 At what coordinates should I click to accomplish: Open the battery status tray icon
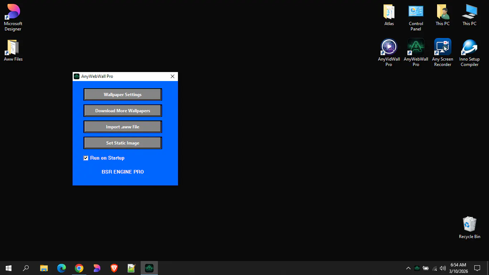[426, 268]
